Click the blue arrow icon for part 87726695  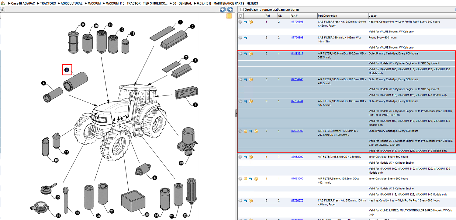(x=246, y=22)
